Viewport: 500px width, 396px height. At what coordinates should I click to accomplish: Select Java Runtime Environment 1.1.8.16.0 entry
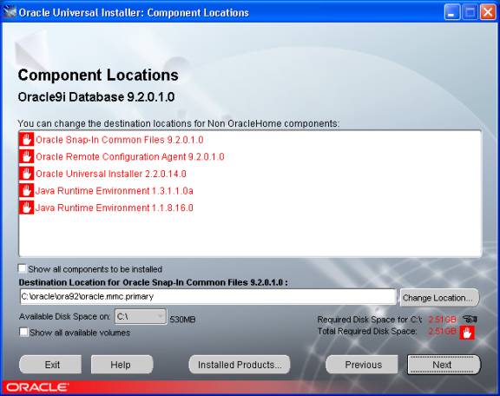point(115,208)
